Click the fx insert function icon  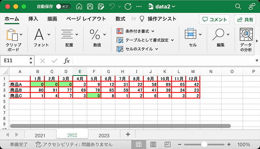click(x=67, y=61)
